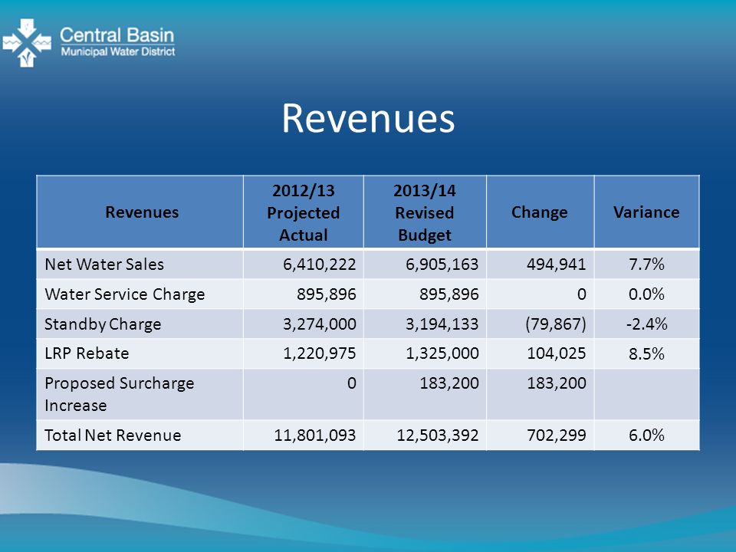This screenshot has height=552, width=736.
Task: Click the 2013/14 Revised Budget header
Action: click(x=424, y=212)
